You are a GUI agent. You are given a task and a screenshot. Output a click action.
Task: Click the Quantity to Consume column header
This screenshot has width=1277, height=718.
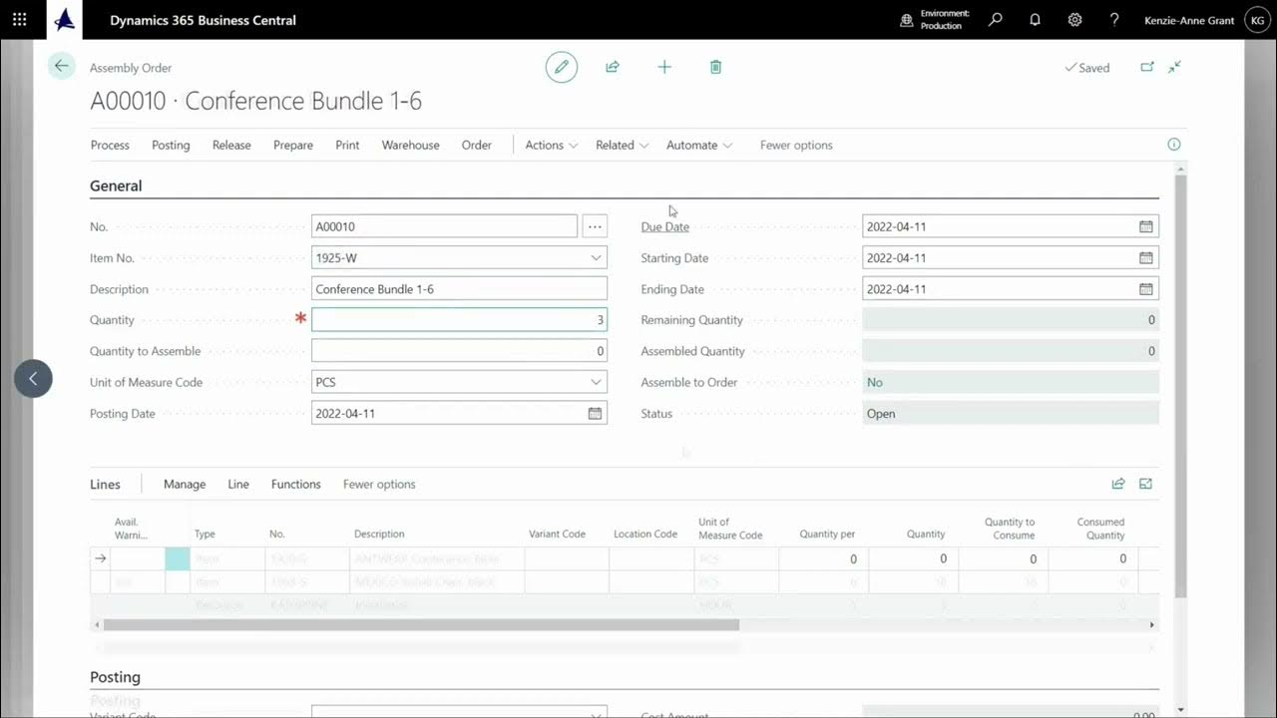click(1010, 529)
